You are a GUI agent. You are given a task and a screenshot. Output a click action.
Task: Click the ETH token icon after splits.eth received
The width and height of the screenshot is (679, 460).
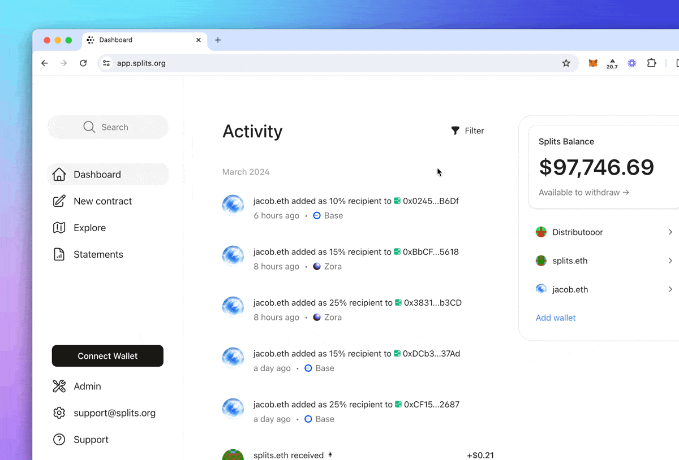coord(330,455)
